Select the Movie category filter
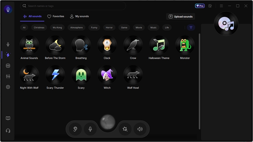This screenshot has height=142, width=253. tap(139, 27)
